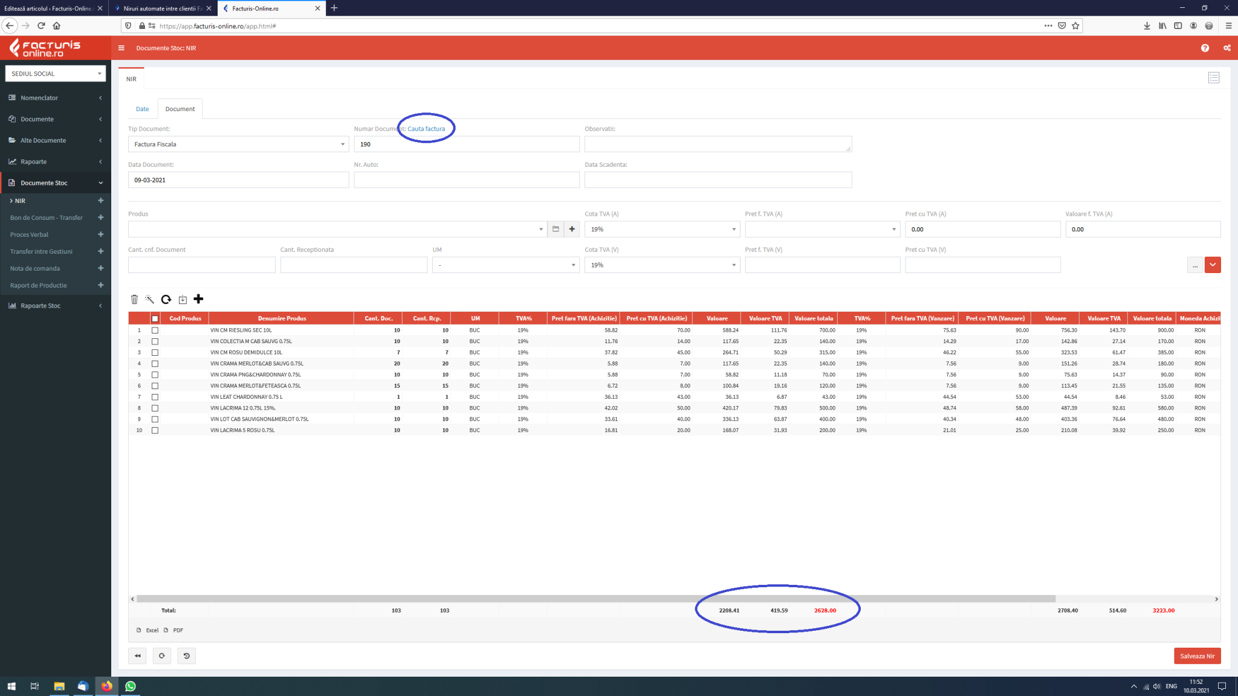Click the trash delete icon above the table
This screenshot has width=1238, height=696.
coord(134,299)
